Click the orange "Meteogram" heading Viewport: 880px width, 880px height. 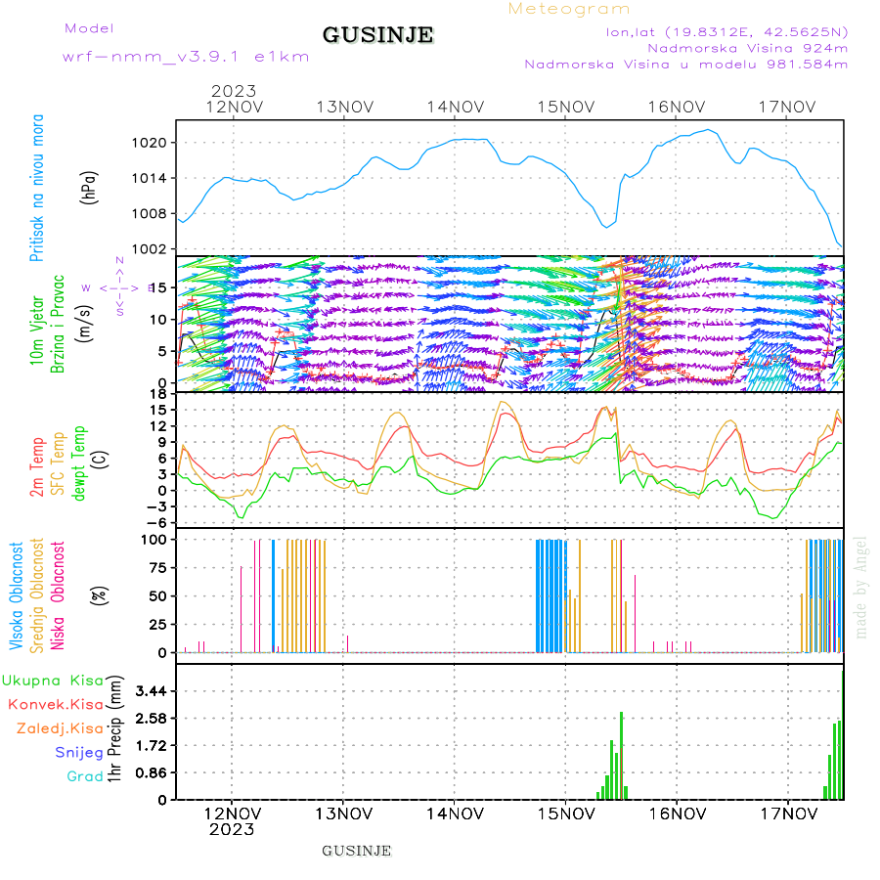point(568,9)
